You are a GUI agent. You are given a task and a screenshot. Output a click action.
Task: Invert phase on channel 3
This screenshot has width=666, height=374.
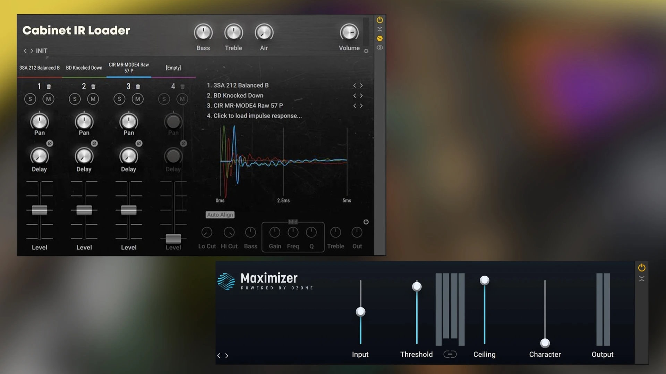[139, 143]
